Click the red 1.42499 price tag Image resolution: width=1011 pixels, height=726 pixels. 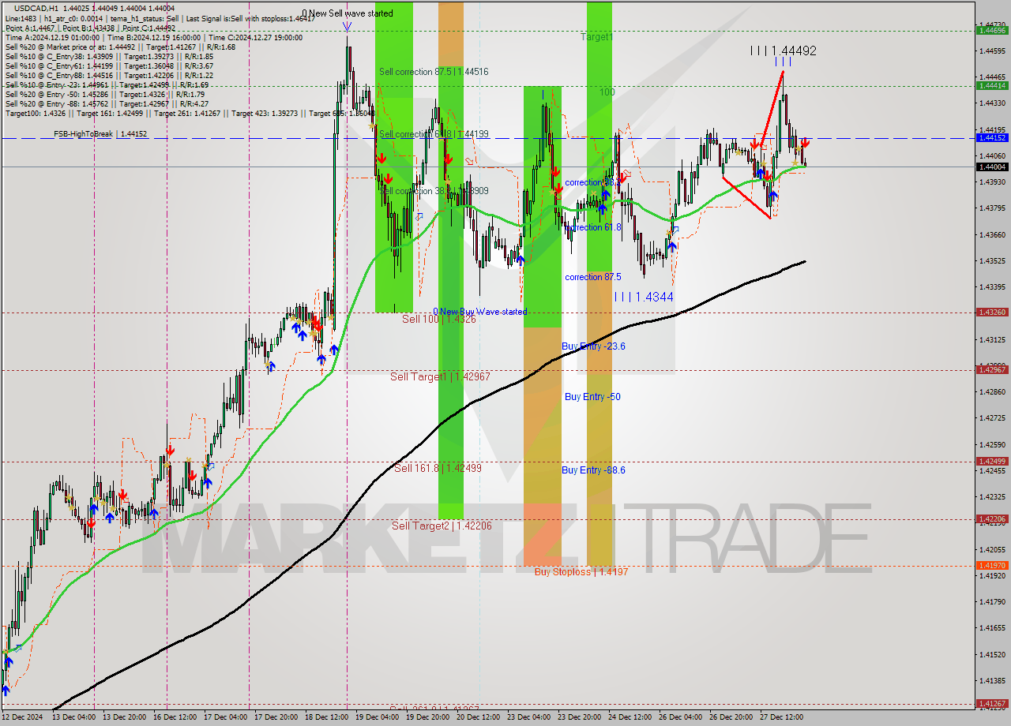(x=991, y=461)
